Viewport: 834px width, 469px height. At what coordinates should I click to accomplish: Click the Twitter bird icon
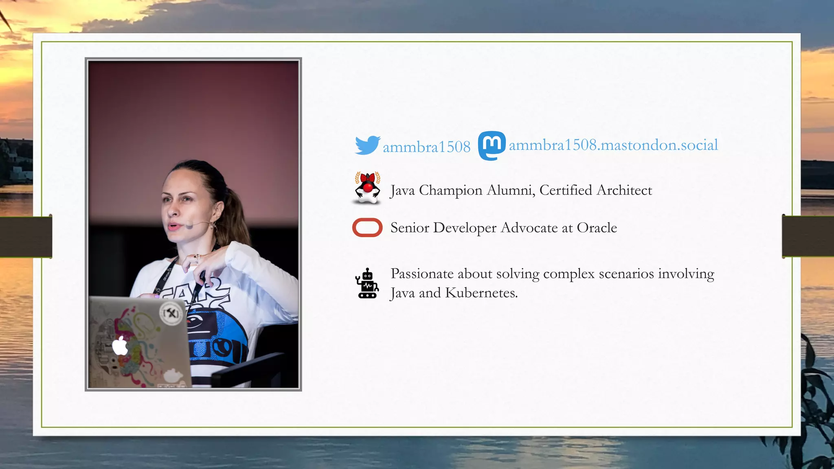[x=367, y=145]
